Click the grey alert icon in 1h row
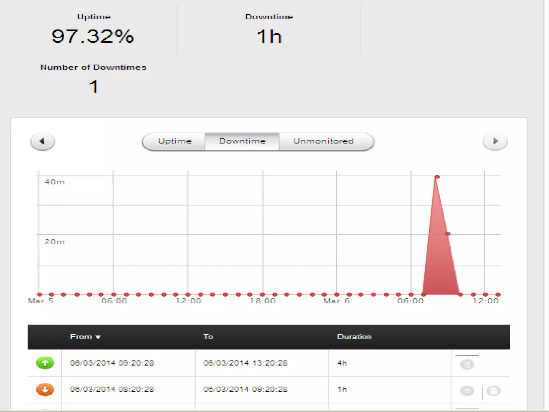Image resolution: width=549 pixels, height=412 pixels. [493, 391]
